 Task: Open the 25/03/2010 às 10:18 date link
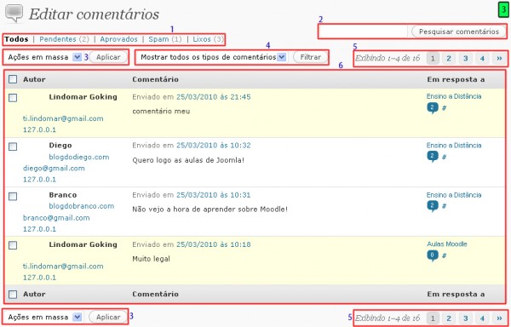click(214, 244)
